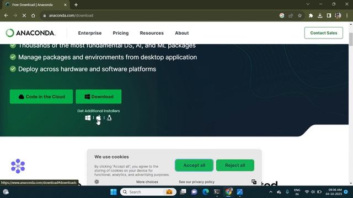Screen dimensions: 353x198
Task: Toggle the Chrome side panel icon
Action: point(329,15)
